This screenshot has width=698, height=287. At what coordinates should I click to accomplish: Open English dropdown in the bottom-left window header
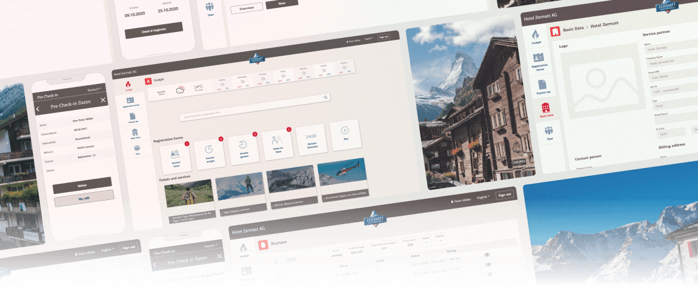coord(107,250)
